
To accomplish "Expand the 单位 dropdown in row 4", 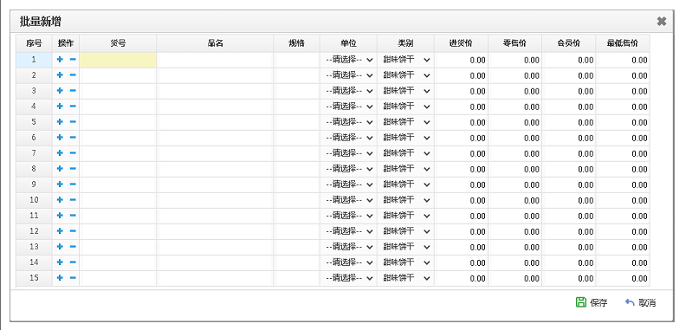I will click(349, 107).
